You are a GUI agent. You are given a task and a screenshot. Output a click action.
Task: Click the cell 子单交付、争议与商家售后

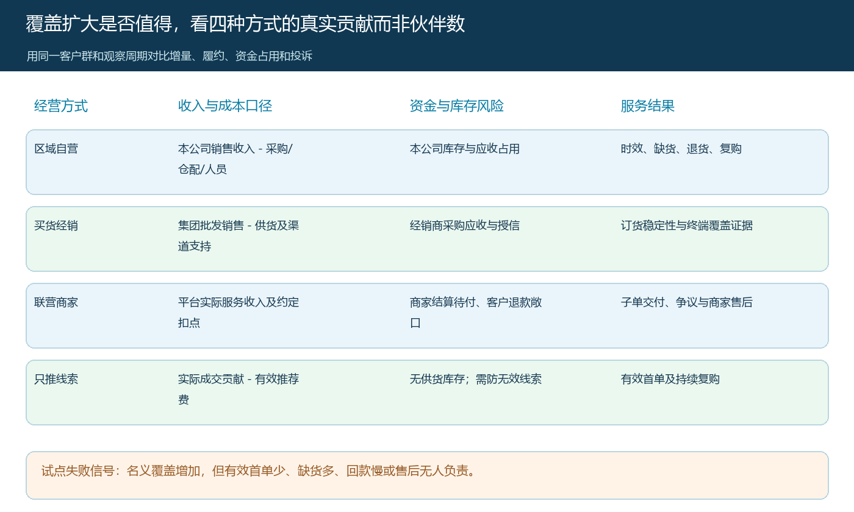pyautogui.click(x=687, y=302)
